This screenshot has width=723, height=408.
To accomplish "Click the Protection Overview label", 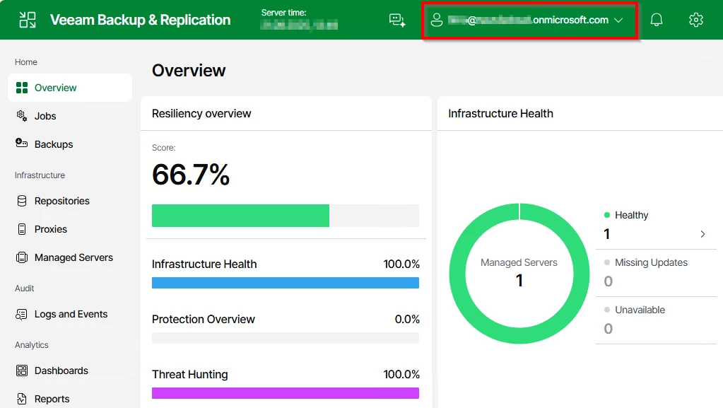I will click(x=204, y=319).
